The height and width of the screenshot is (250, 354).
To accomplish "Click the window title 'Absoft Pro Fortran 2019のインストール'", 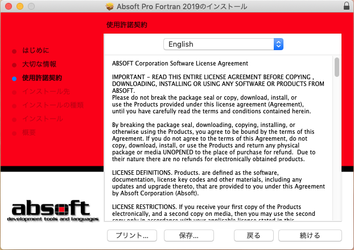I will click(182, 6).
